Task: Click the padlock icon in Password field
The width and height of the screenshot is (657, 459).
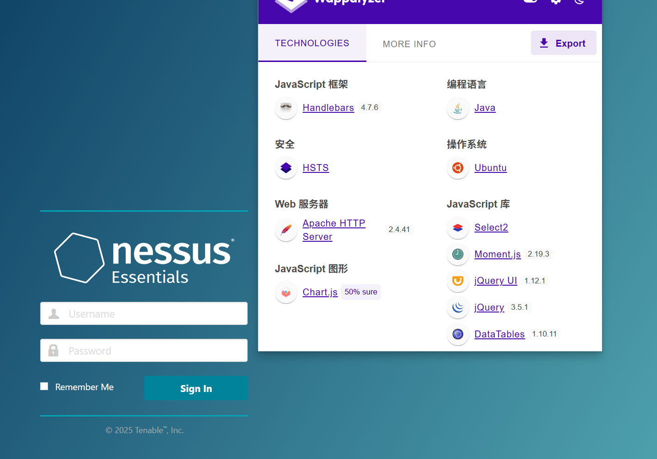Action: 54,350
